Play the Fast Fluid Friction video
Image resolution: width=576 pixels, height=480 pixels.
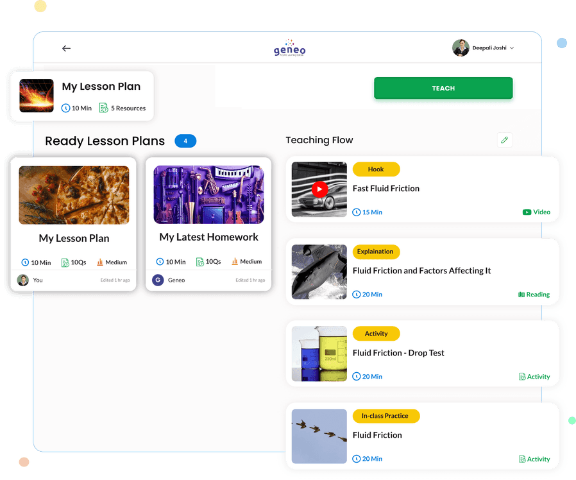click(319, 189)
